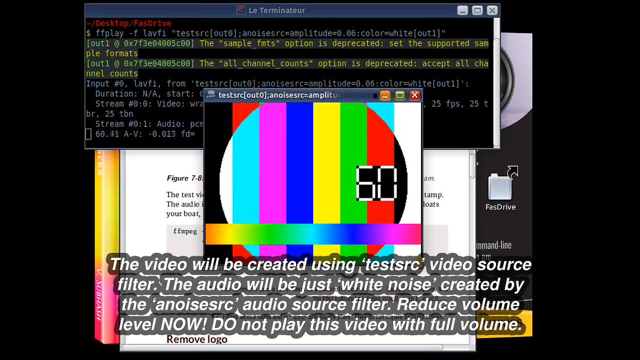Click the all_channel_counts deprecation warning line

coord(287,68)
